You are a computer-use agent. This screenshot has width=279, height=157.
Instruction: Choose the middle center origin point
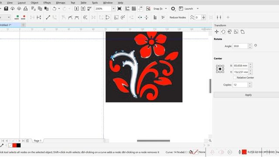220,69
